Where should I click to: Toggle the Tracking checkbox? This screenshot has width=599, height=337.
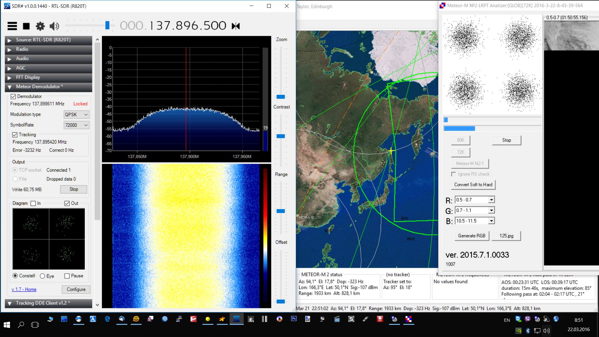click(x=15, y=135)
